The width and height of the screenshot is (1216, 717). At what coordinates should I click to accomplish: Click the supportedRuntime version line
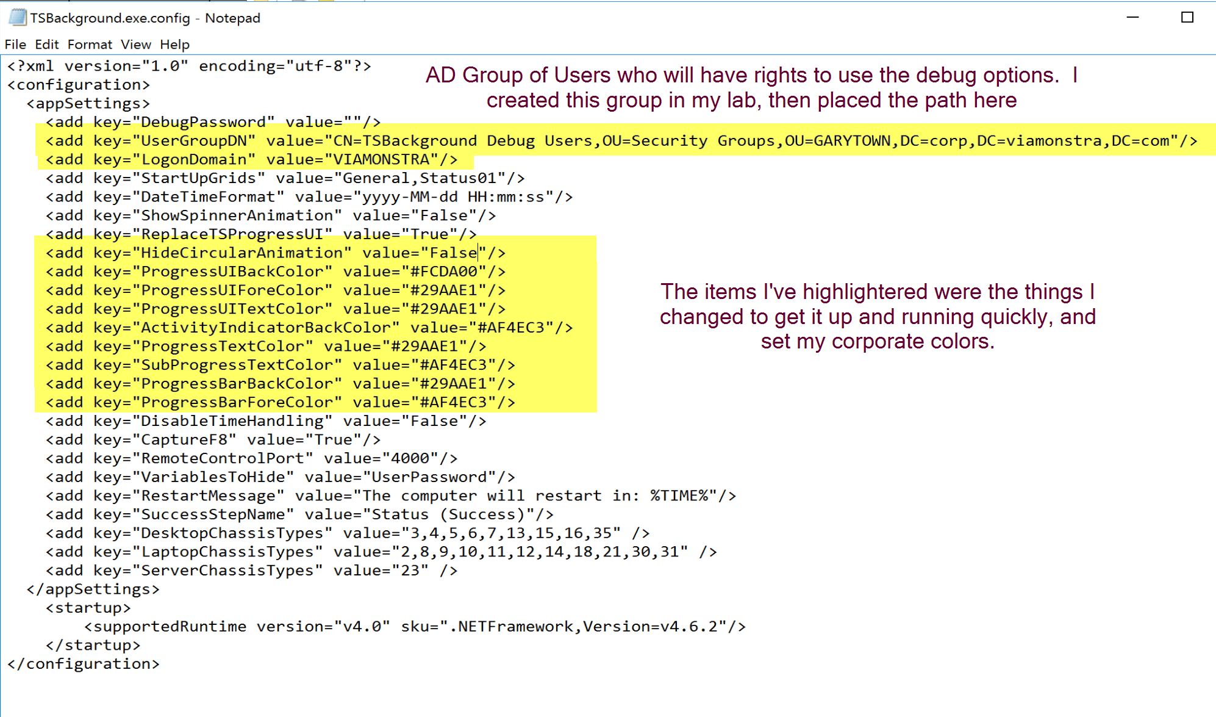click(x=415, y=627)
